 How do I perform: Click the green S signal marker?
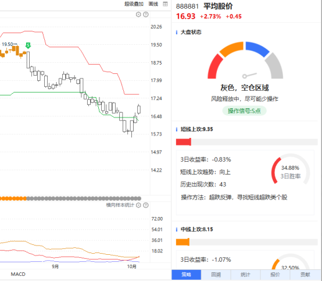tap(28, 45)
